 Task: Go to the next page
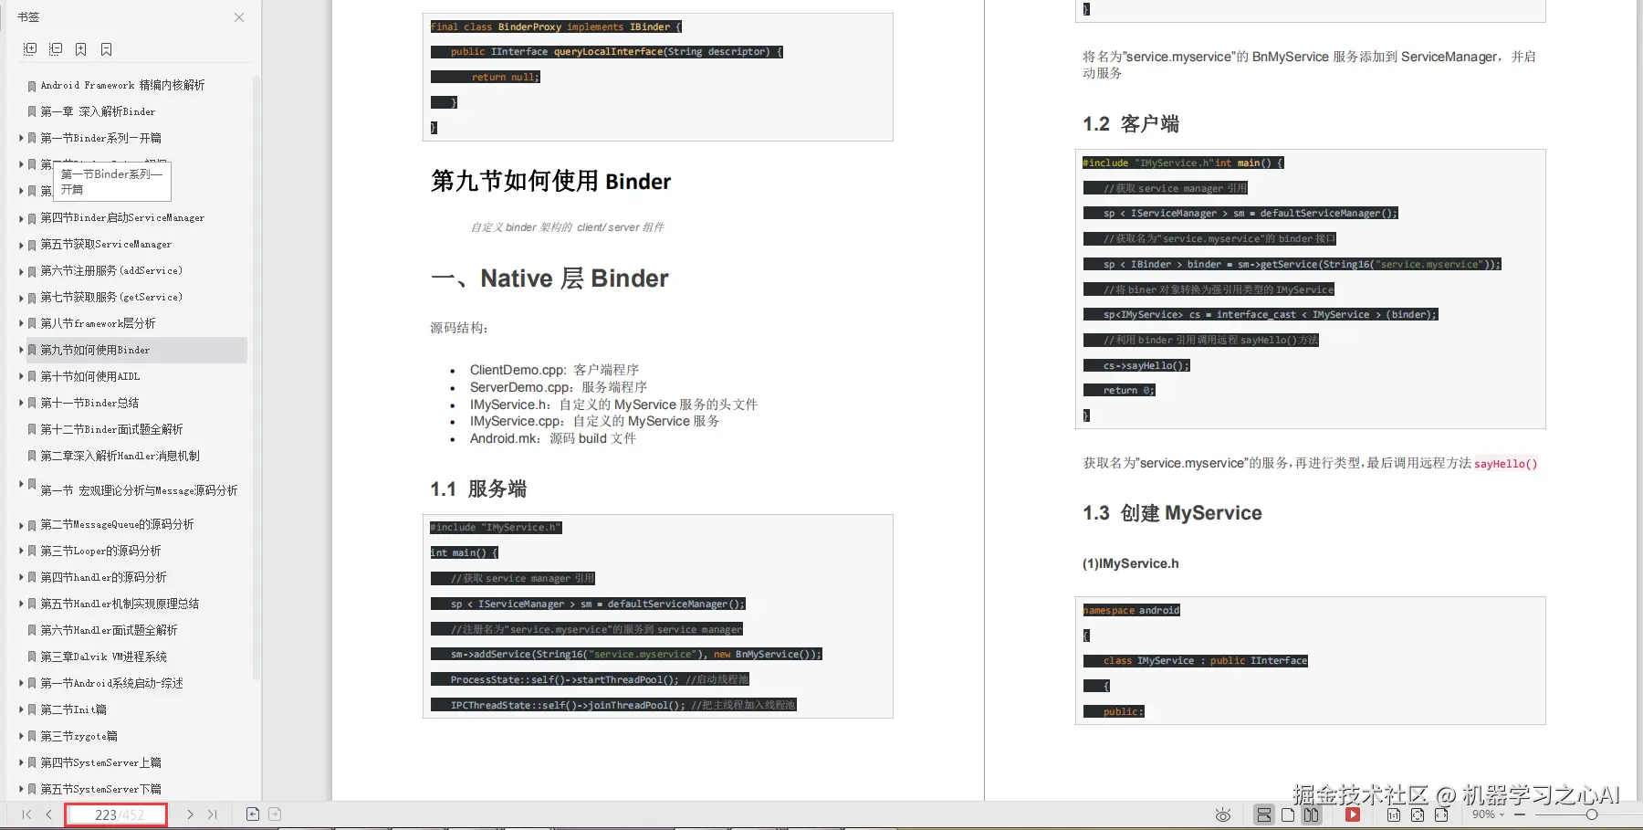point(190,814)
